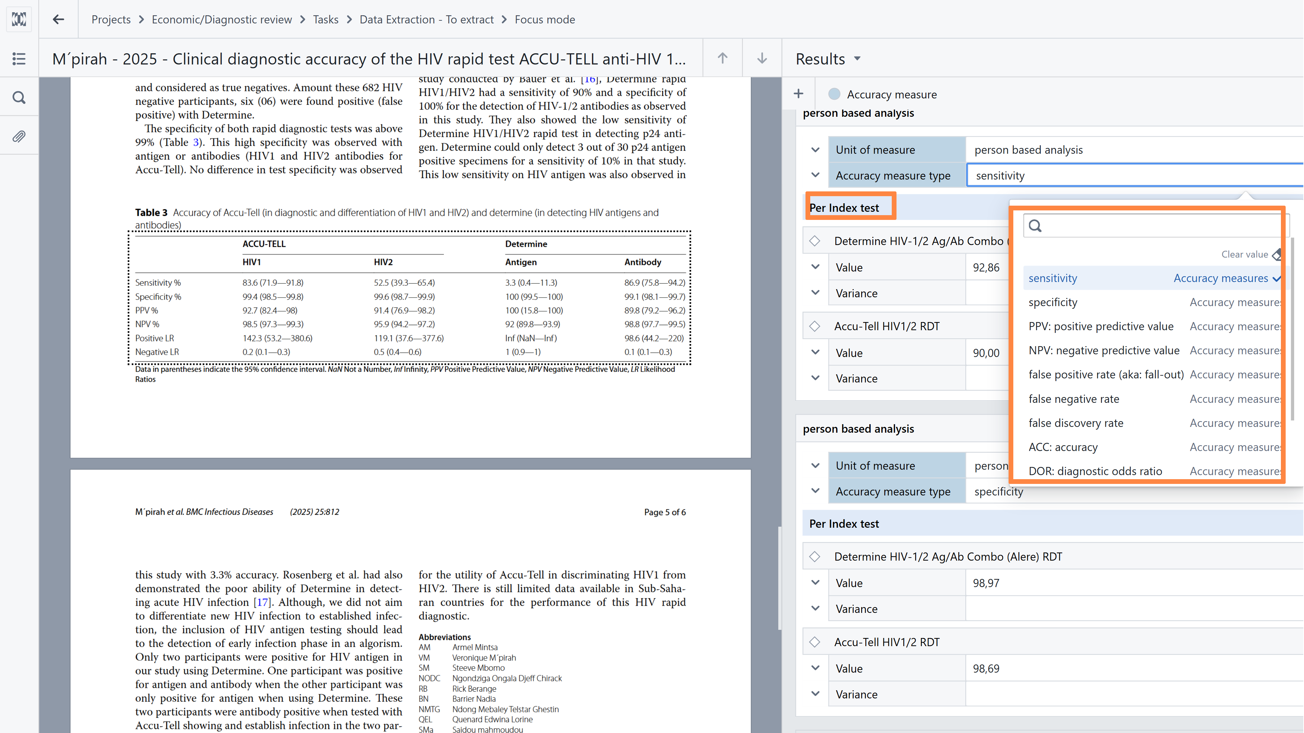Viewport: 1304px width, 733px height.
Task: Expand the Value 90,00 row chevron
Action: pos(815,352)
